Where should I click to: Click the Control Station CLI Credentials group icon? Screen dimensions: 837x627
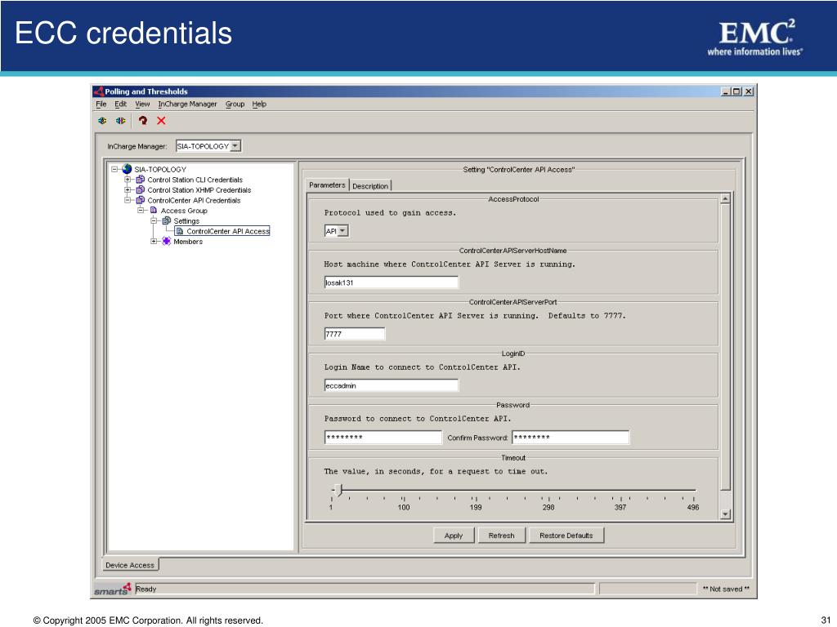(141, 180)
